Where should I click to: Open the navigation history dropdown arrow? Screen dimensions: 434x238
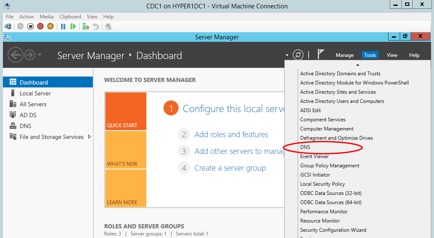(x=40, y=55)
